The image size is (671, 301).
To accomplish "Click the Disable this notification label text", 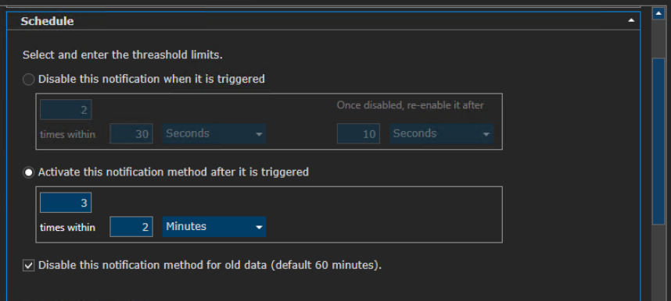I will pyautogui.click(x=152, y=79).
